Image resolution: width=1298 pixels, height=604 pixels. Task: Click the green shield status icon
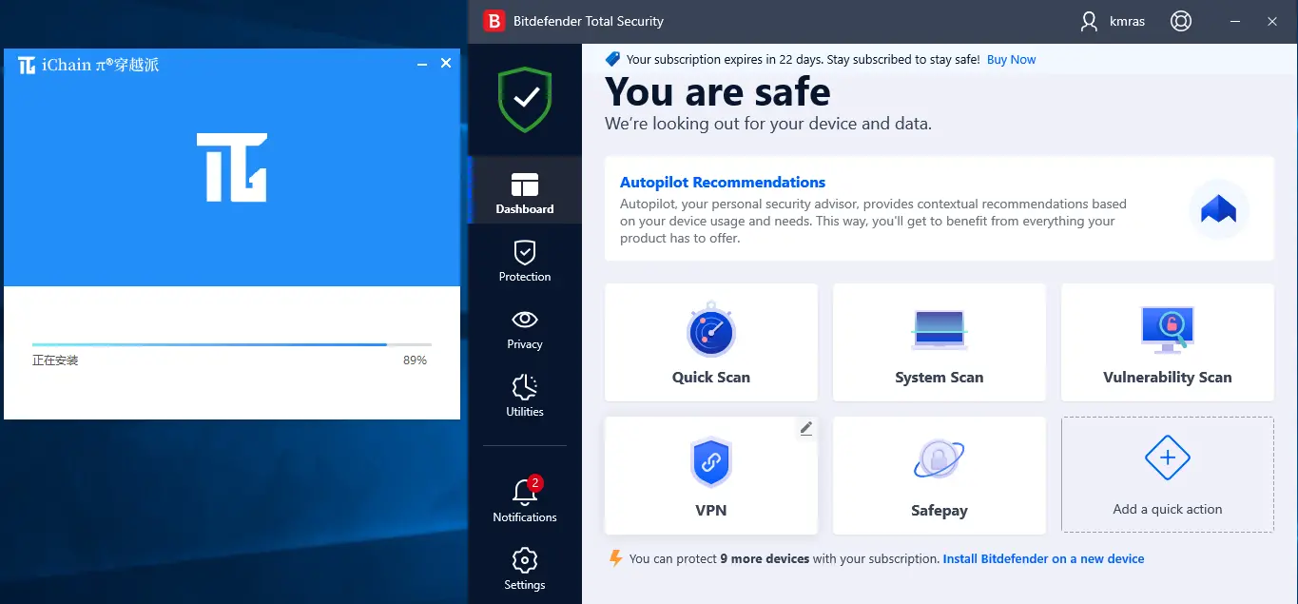pos(525,98)
